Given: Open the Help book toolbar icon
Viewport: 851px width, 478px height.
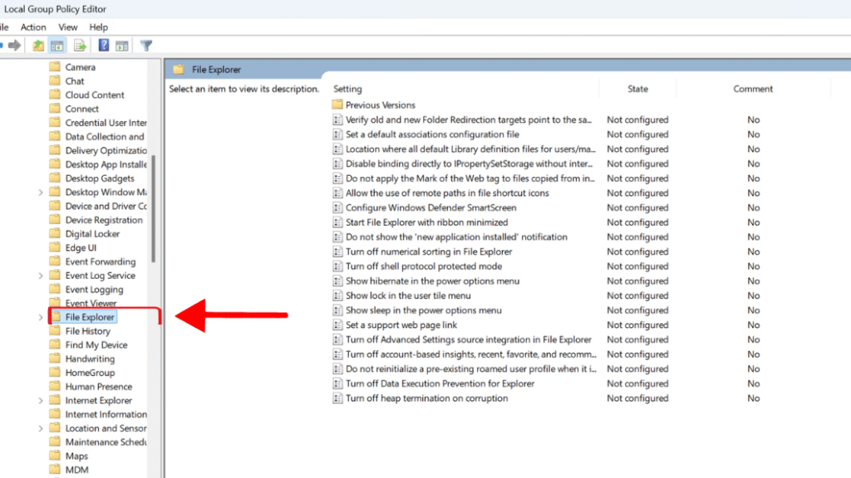Looking at the screenshot, I should coord(104,46).
